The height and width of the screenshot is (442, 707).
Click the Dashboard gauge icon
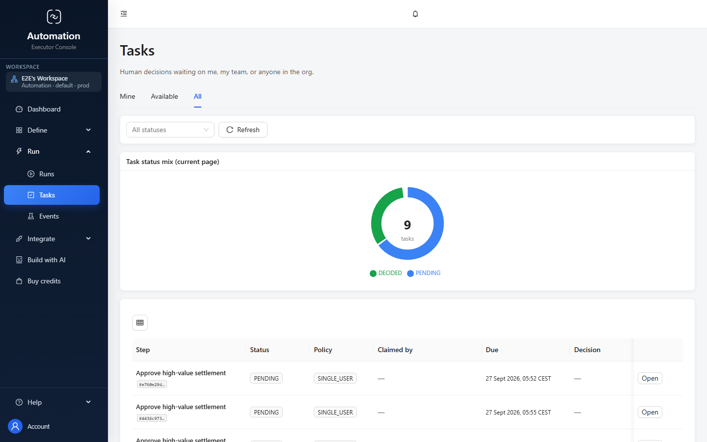[x=19, y=109]
